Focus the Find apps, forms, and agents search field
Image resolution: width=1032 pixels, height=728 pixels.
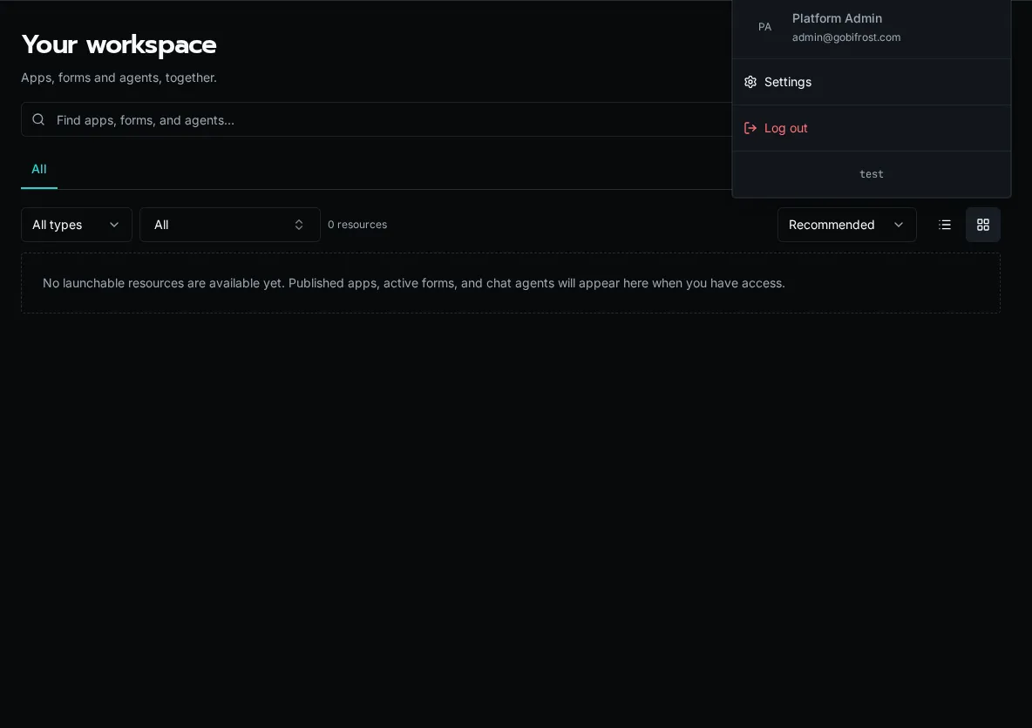tap(377, 119)
